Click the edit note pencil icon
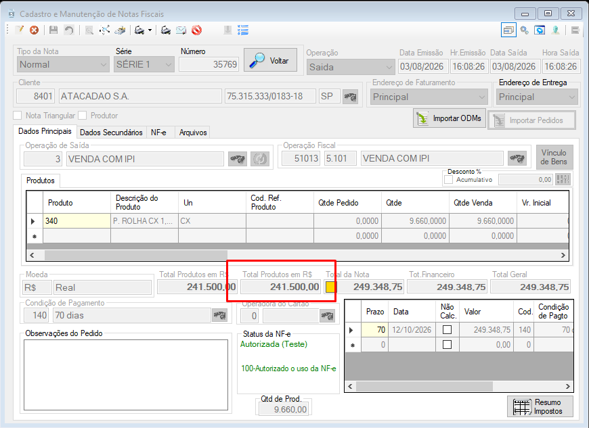589x428 pixels. [19, 30]
